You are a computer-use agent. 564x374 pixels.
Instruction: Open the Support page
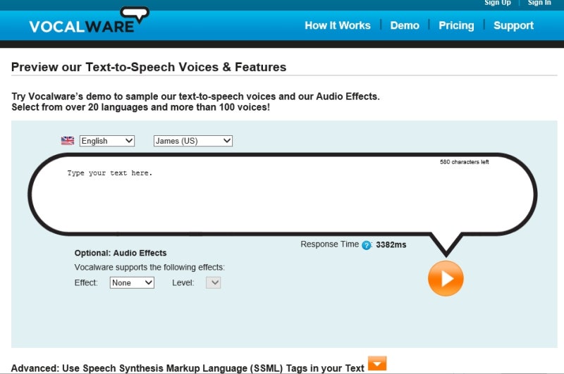coord(513,25)
